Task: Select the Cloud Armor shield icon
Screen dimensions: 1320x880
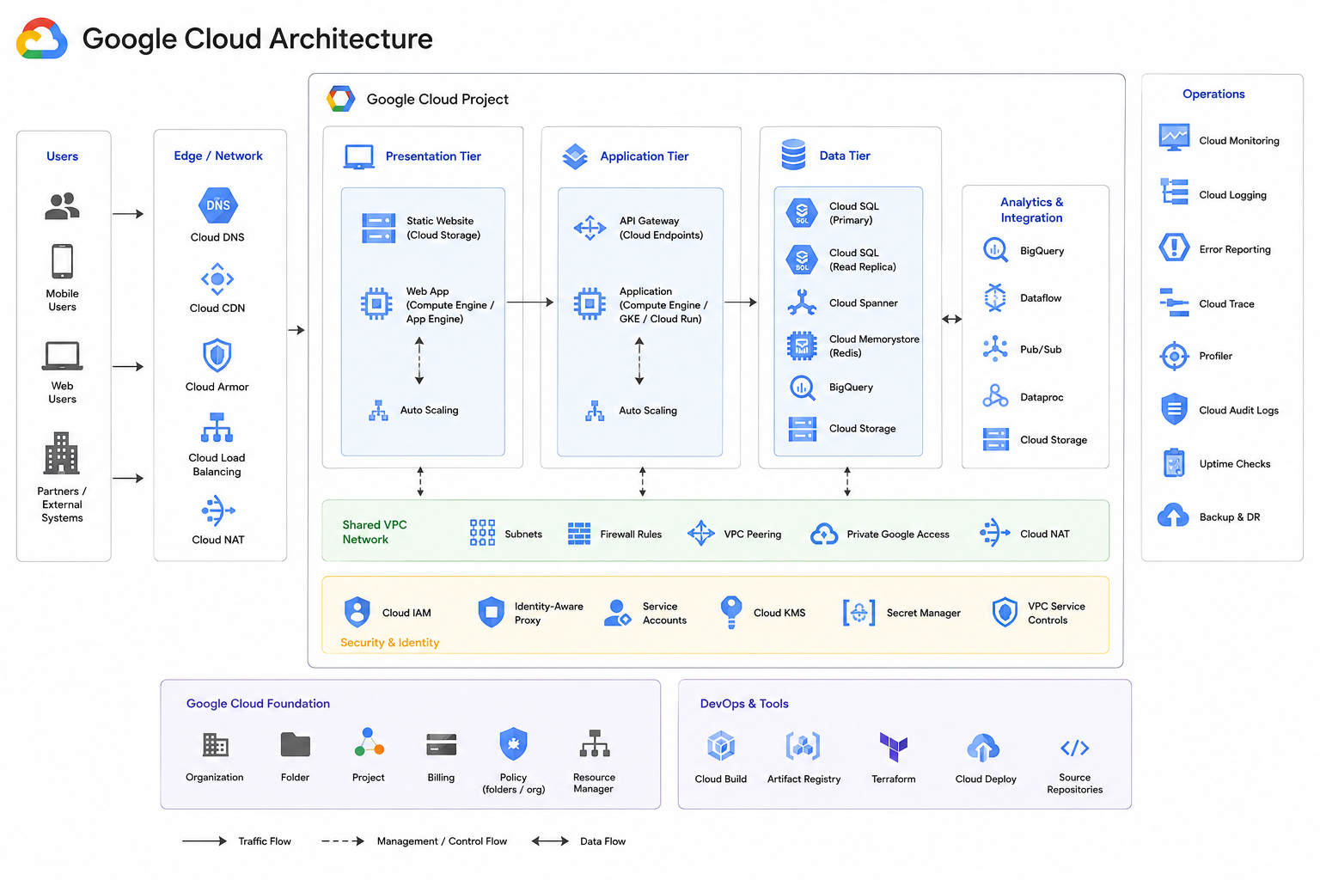Action: [x=217, y=355]
